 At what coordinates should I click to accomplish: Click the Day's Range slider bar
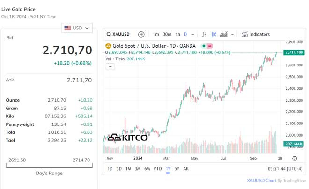48,165
